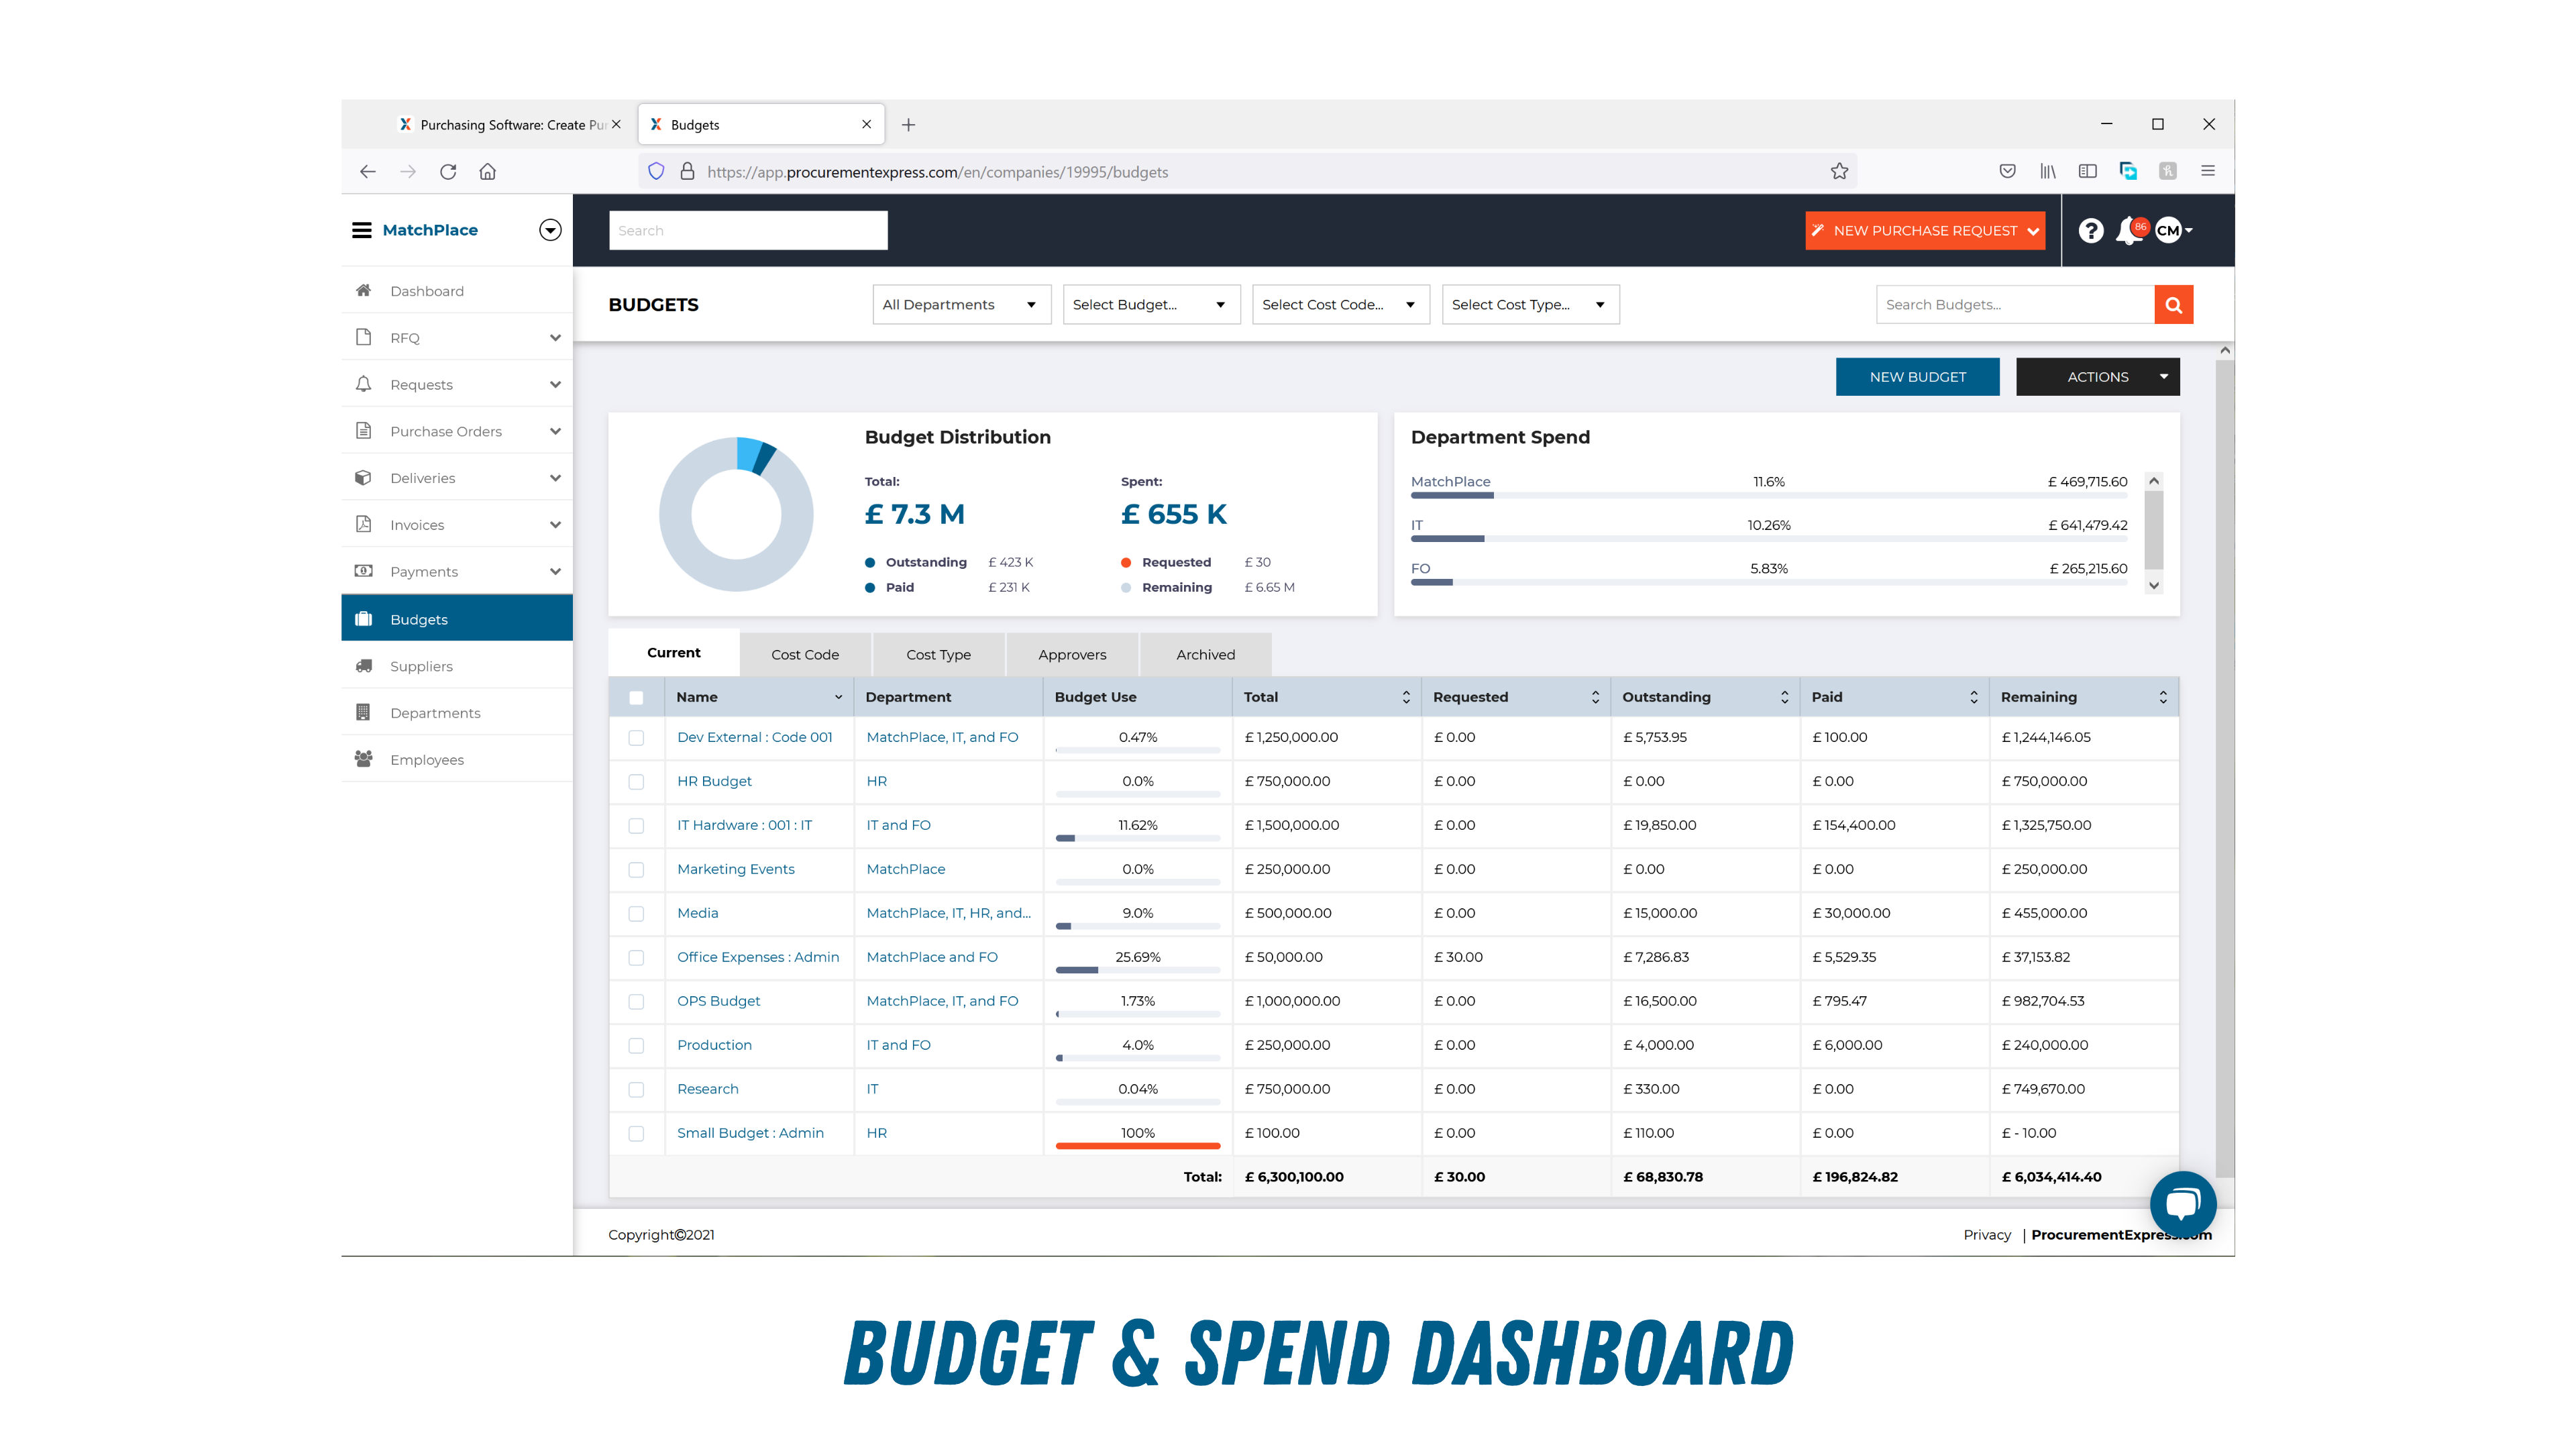Click the browser reload page icon
2576x1449 pixels.
click(x=448, y=172)
